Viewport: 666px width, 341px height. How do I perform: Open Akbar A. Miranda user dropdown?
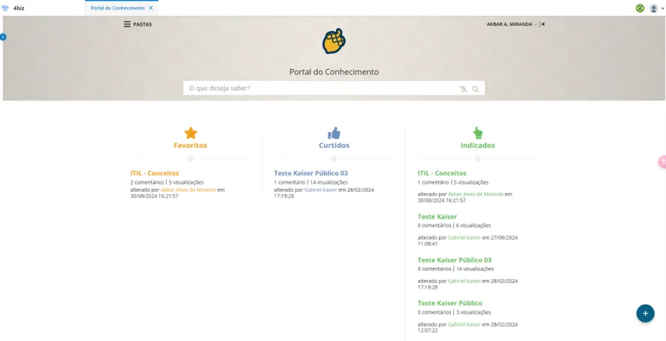point(512,24)
